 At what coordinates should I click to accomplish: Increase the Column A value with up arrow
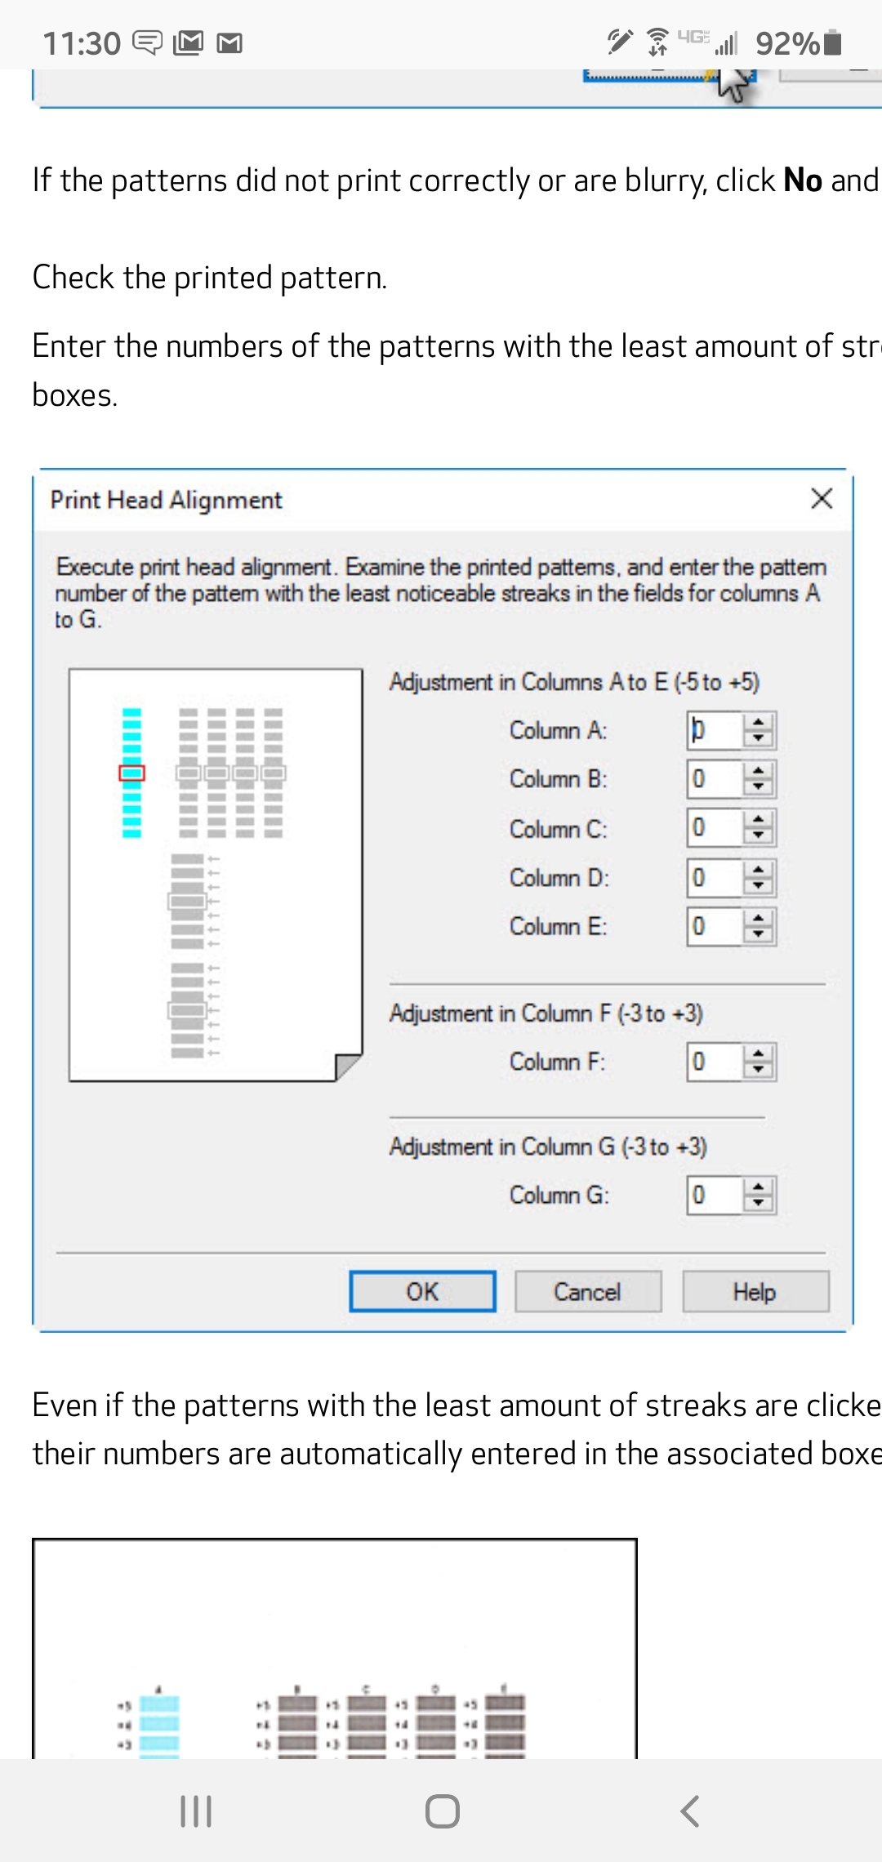point(759,723)
